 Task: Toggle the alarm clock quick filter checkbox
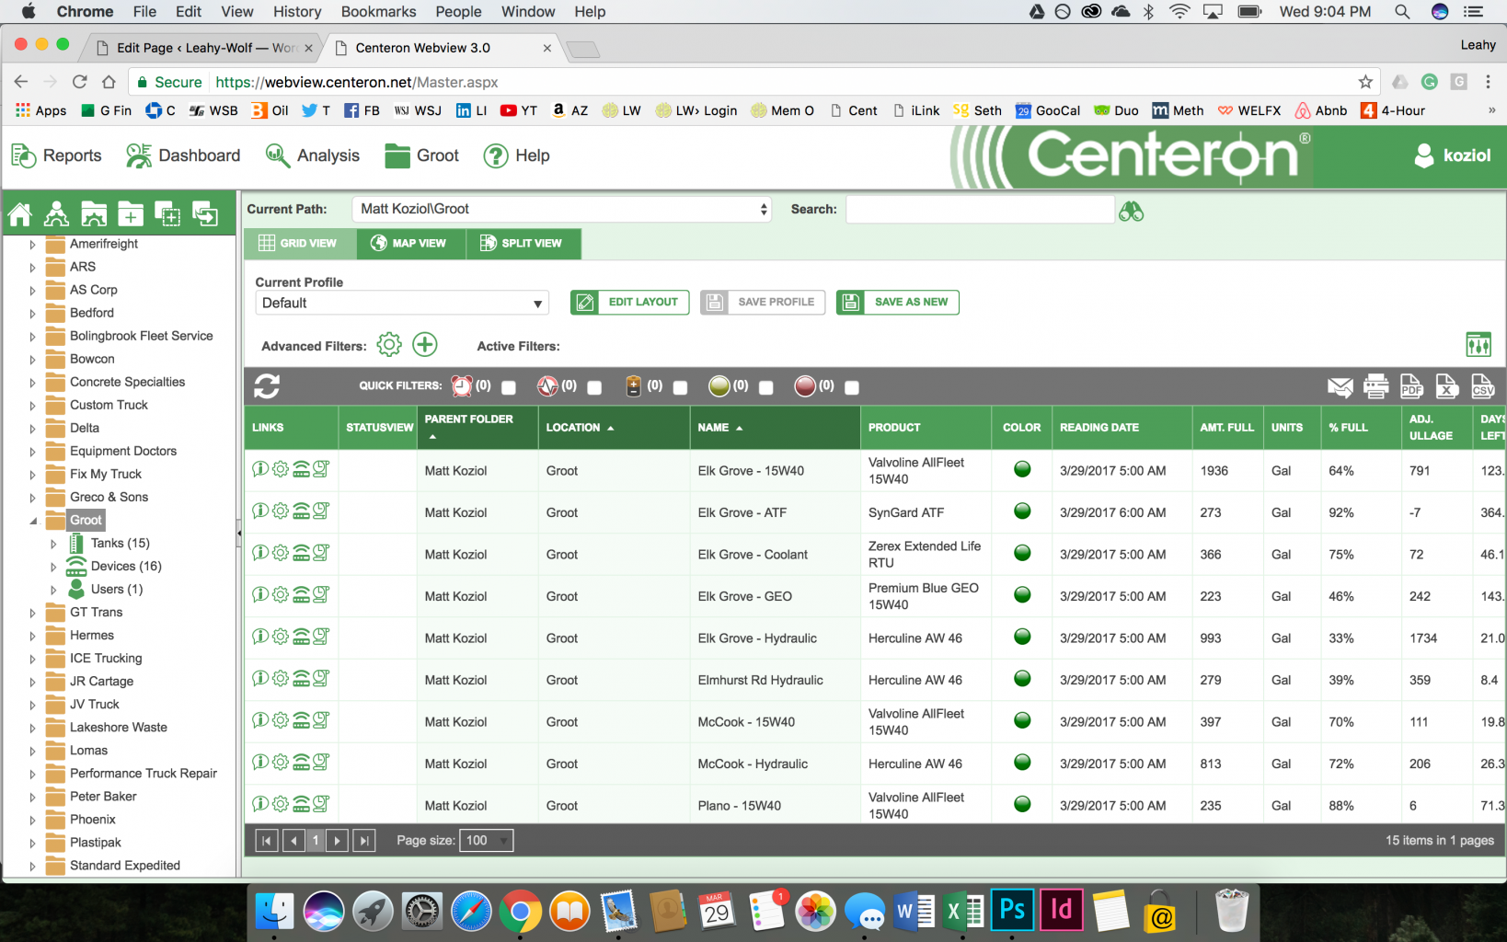tap(509, 387)
